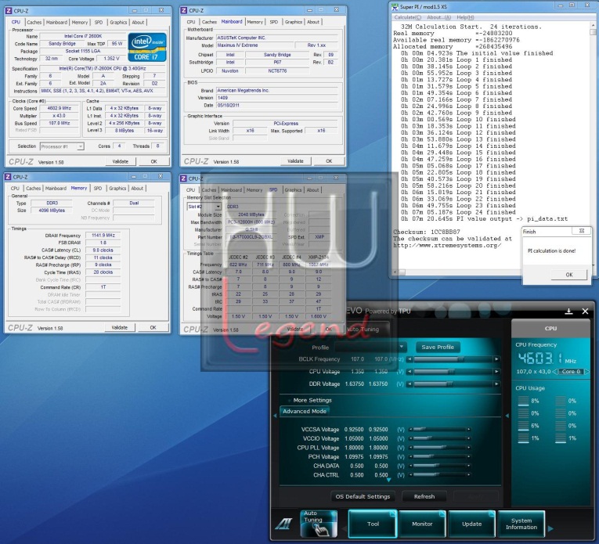
Task: Click CHA DATA decrease arrow
Action: 410,466
